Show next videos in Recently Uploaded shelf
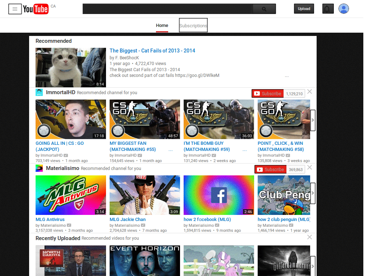 pos(313,266)
